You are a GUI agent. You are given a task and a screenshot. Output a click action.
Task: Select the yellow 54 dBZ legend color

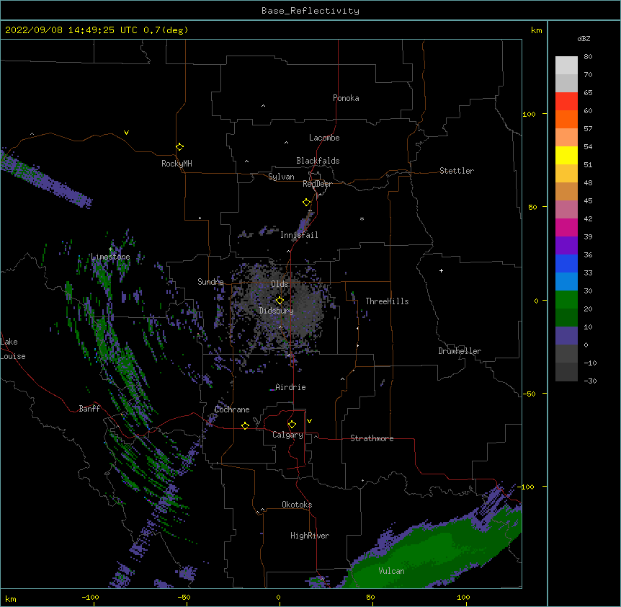[x=566, y=155]
